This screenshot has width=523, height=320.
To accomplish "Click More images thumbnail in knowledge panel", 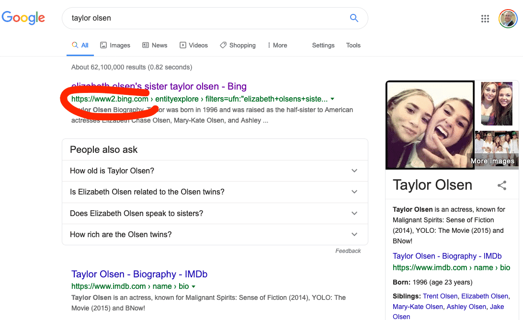I will coord(497,150).
